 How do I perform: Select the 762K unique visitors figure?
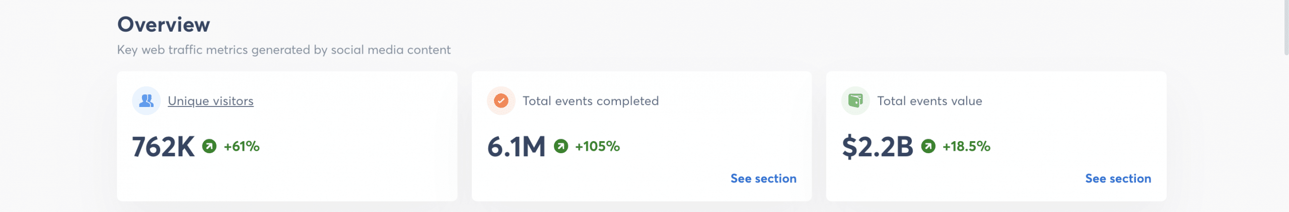point(163,147)
